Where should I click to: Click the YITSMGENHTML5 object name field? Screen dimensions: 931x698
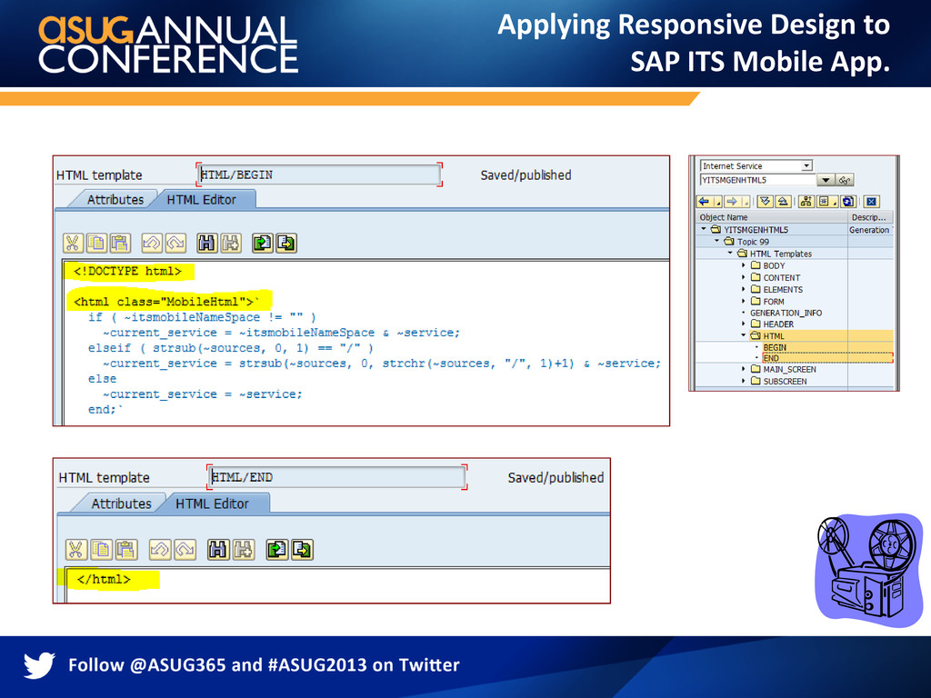[758, 180]
